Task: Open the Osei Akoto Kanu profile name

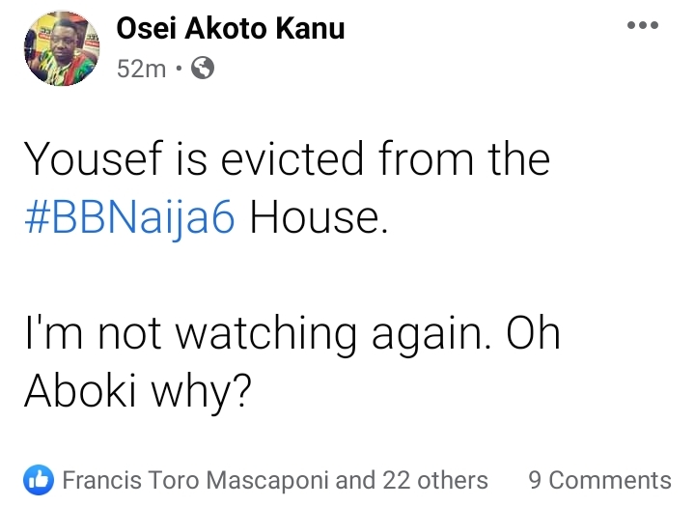Action: (230, 30)
